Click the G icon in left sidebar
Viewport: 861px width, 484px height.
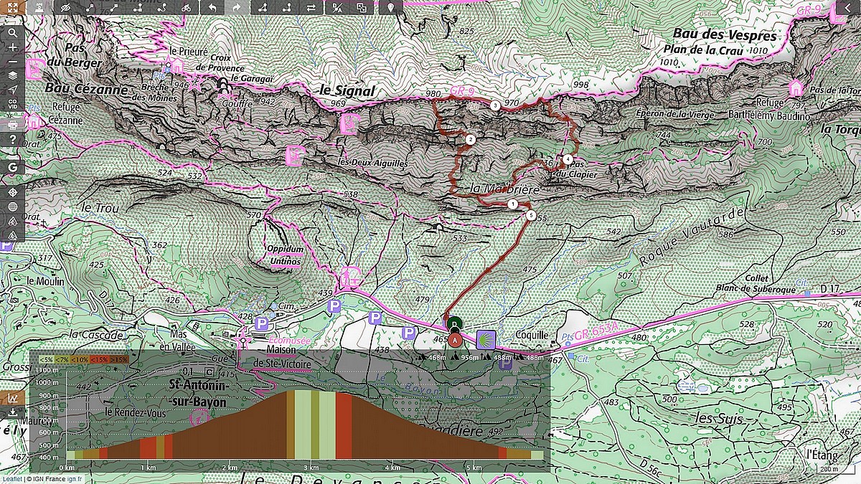[13, 167]
